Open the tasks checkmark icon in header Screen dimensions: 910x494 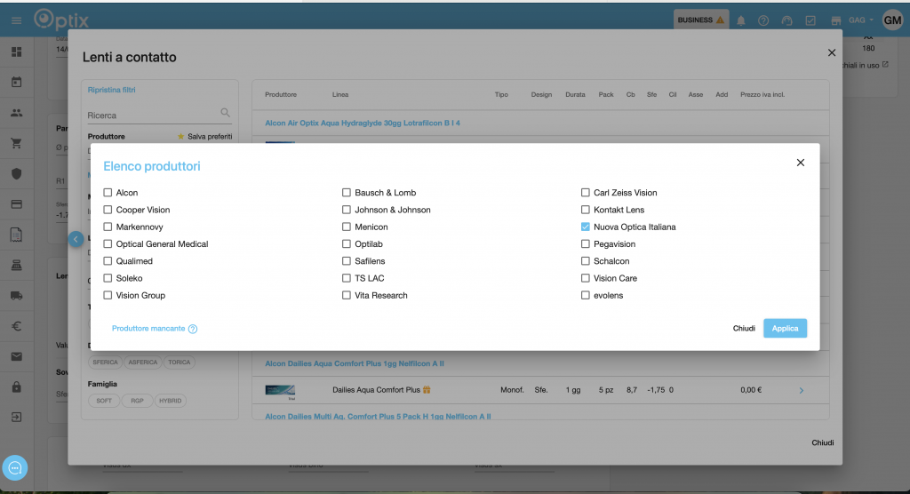click(810, 20)
